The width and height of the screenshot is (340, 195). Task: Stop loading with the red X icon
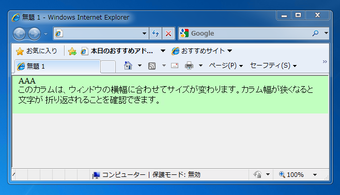(x=168, y=34)
